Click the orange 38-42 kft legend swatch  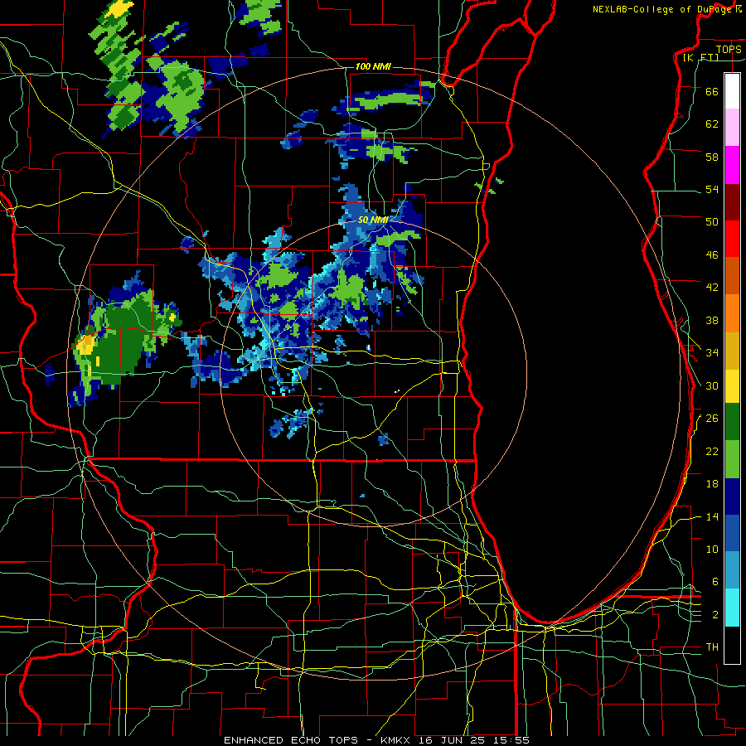732,313
